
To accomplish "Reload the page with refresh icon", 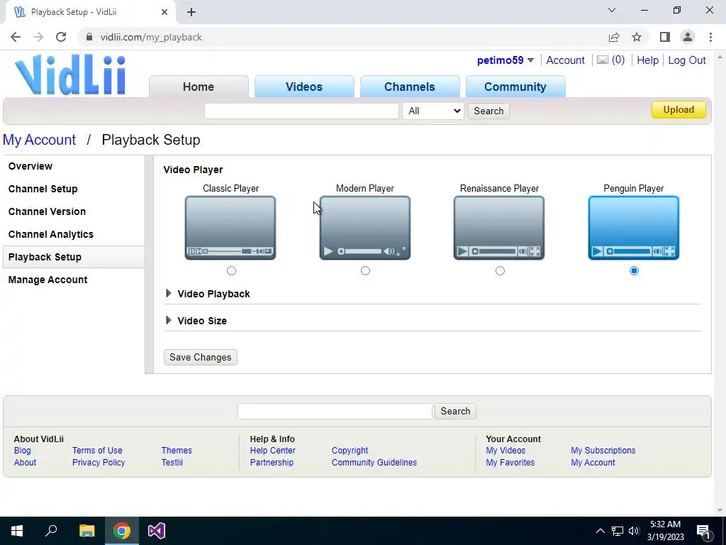I will click(x=61, y=37).
